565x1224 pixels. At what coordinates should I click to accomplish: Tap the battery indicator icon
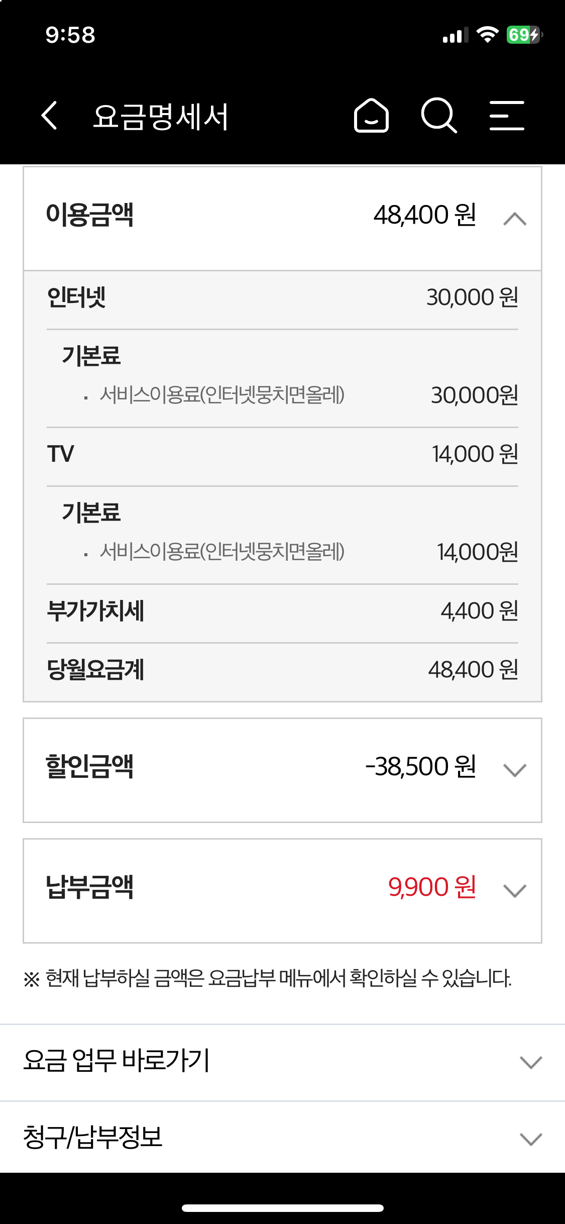(524, 35)
